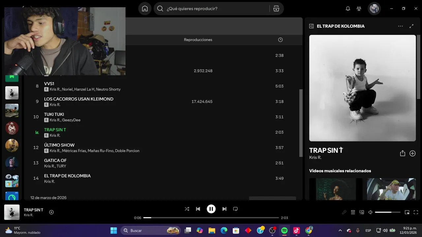Open the notifications bell

pos(348,9)
